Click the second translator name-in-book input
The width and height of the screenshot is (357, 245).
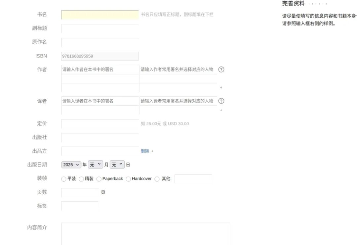[100, 110]
